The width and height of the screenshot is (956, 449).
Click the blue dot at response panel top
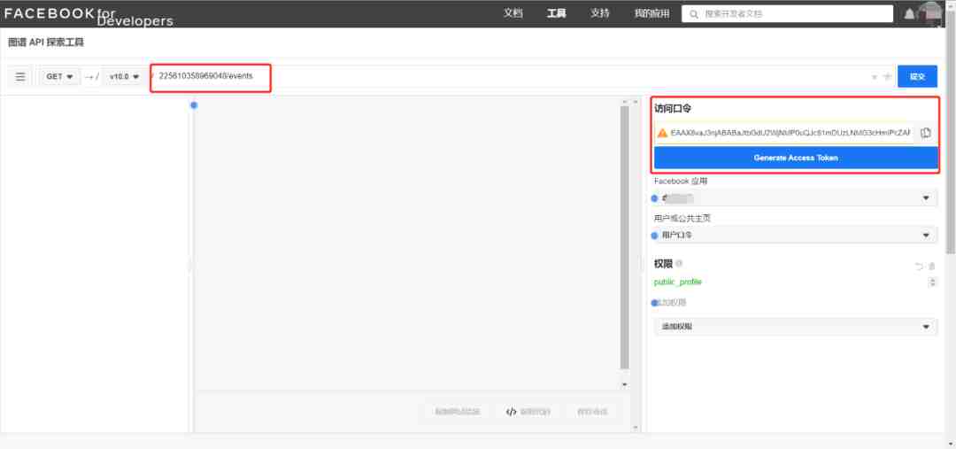click(x=194, y=105)
